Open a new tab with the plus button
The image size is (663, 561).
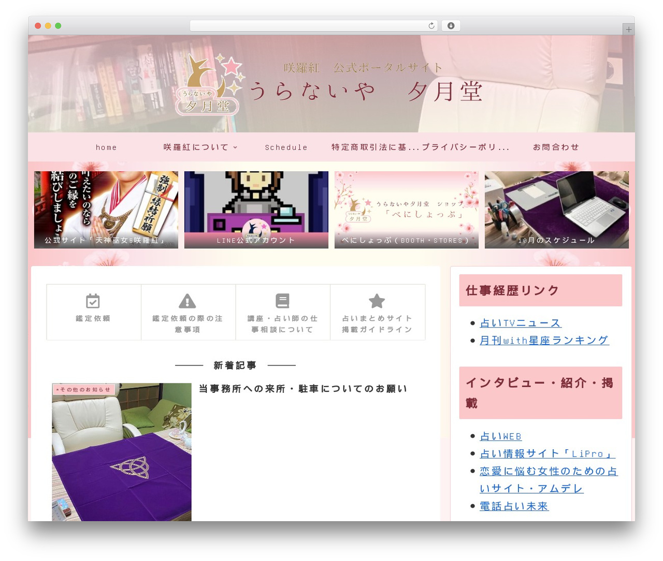[x=628, y=29]
